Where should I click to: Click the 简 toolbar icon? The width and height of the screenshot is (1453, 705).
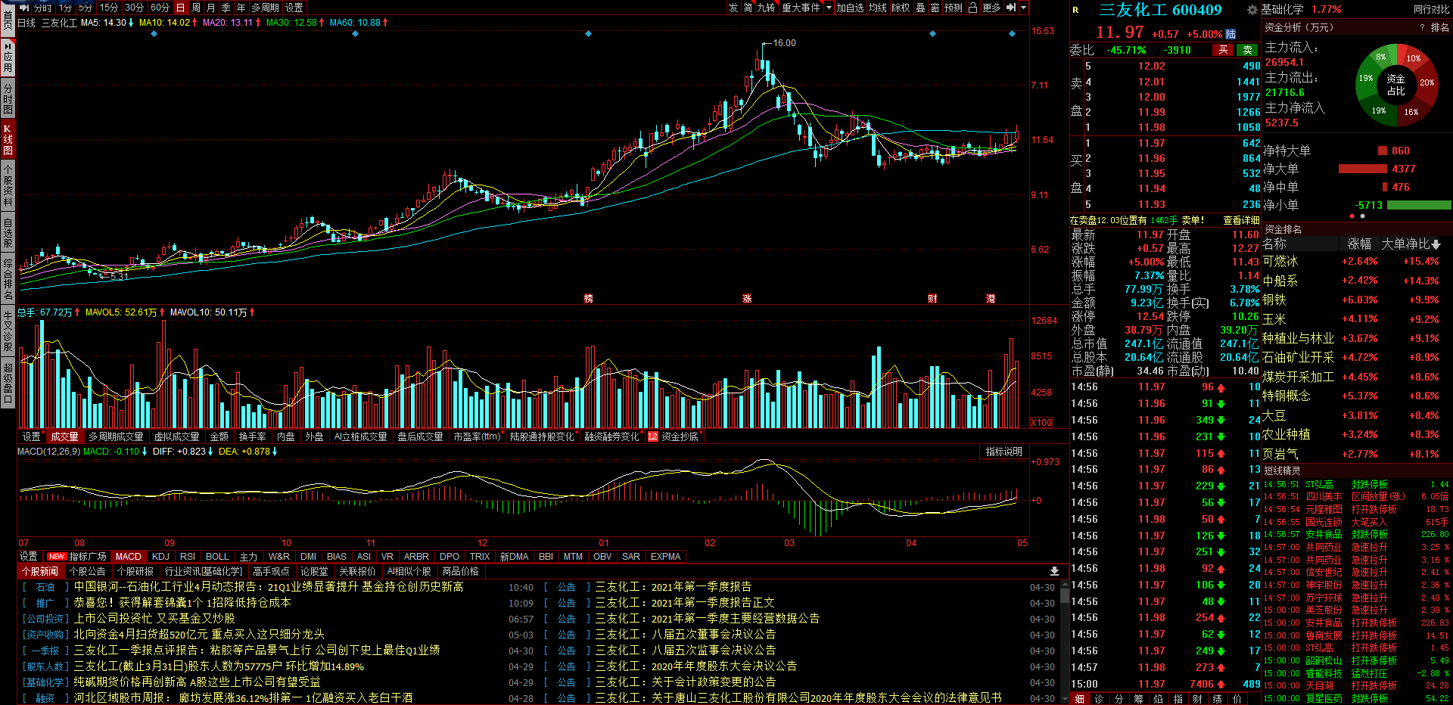tap(748, 8)
